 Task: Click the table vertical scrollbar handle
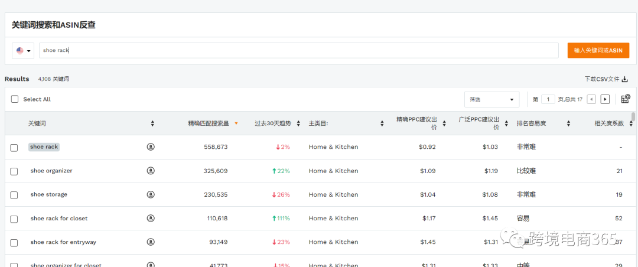[633, 117]
